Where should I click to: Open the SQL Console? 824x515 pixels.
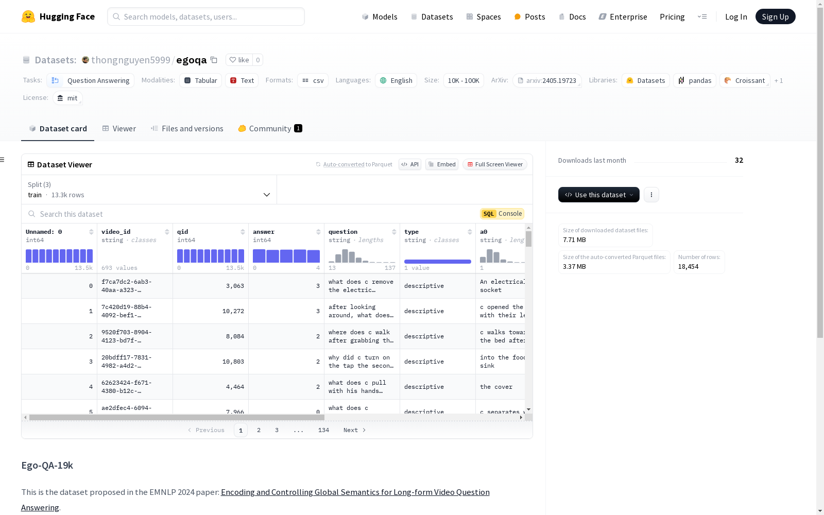tap(502, 214)
